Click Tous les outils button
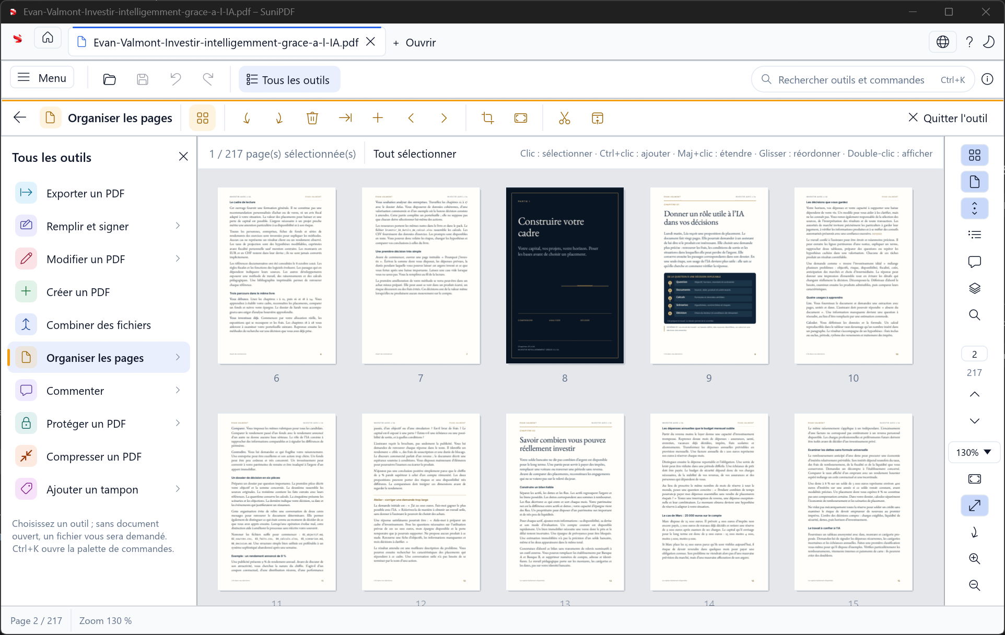The height and width of the screenshot is (635, 1005). (x=289, y=79)
